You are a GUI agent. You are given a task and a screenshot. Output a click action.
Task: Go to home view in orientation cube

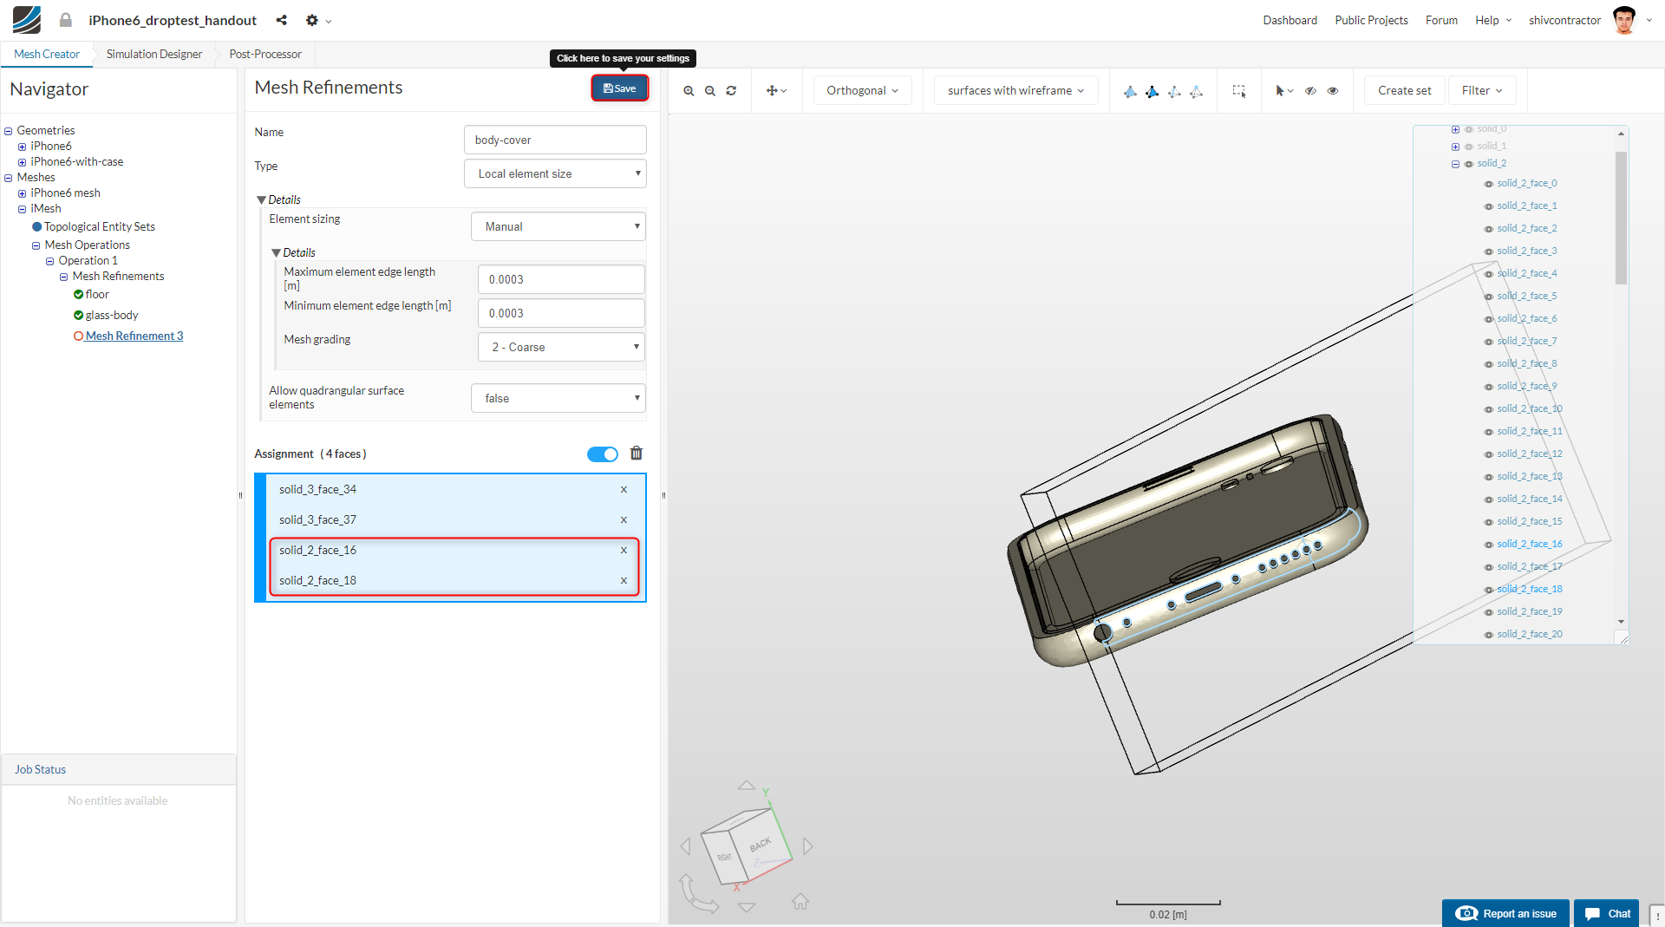click(x=800, y=902)
